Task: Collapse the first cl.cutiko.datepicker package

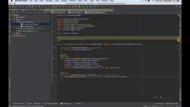Action: [x=17, y=22]
